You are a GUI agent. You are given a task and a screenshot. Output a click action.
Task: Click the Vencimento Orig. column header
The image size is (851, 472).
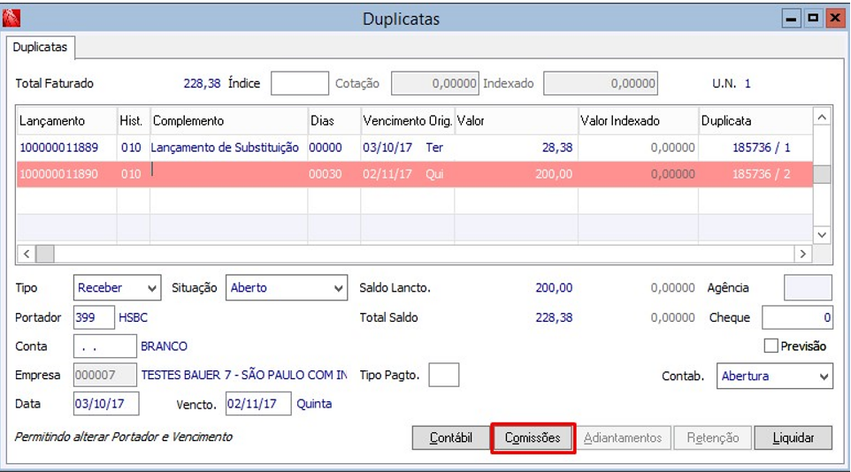408,121
